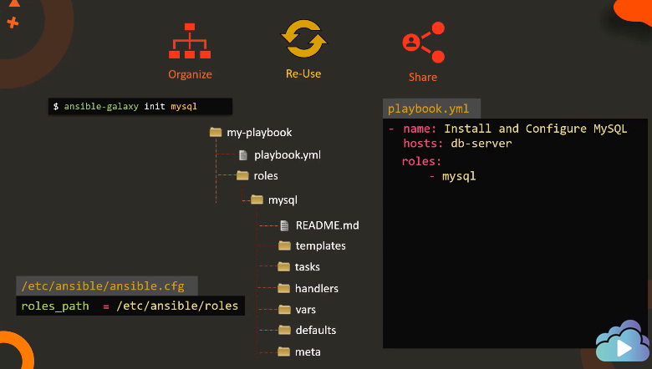Click mysql argument in the terminal command

click(x=184, y=107)
